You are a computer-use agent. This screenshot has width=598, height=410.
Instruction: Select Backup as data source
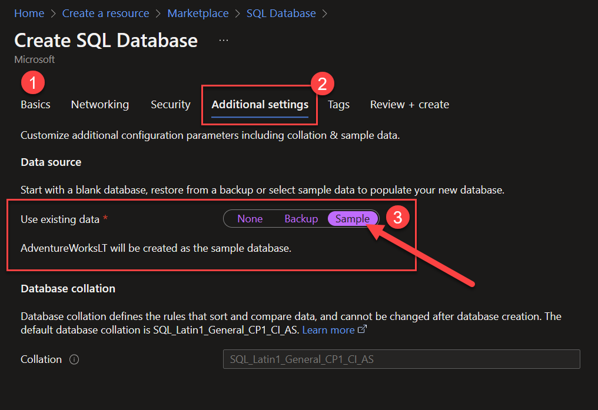pyautogui.click(x=301, y=219)
